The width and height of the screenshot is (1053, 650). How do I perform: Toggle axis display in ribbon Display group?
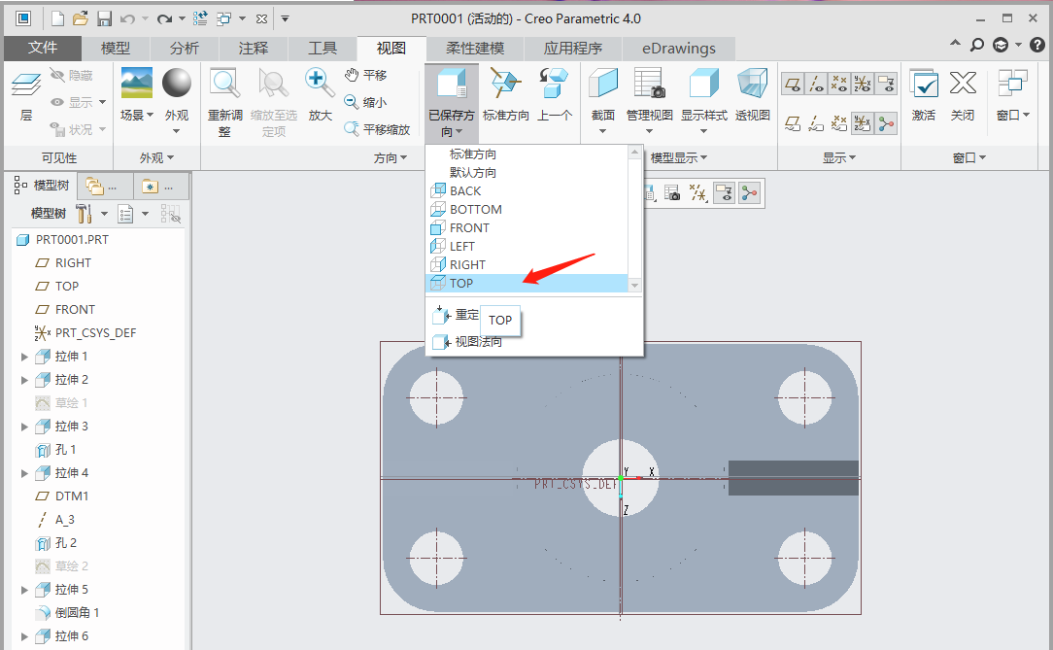(817, 84)
